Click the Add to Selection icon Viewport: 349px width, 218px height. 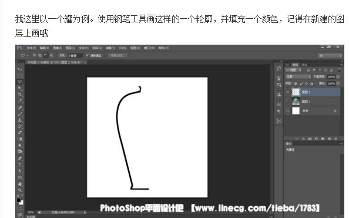pos(40,55)
